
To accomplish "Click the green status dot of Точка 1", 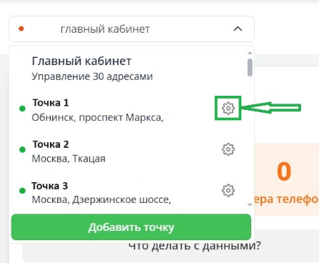I will pos(22,109).
